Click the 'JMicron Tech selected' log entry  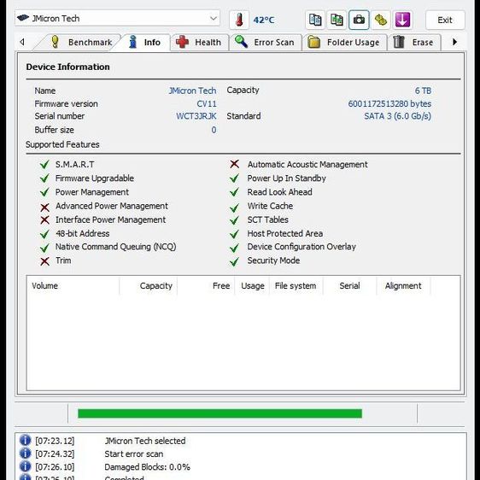point(145,441)
